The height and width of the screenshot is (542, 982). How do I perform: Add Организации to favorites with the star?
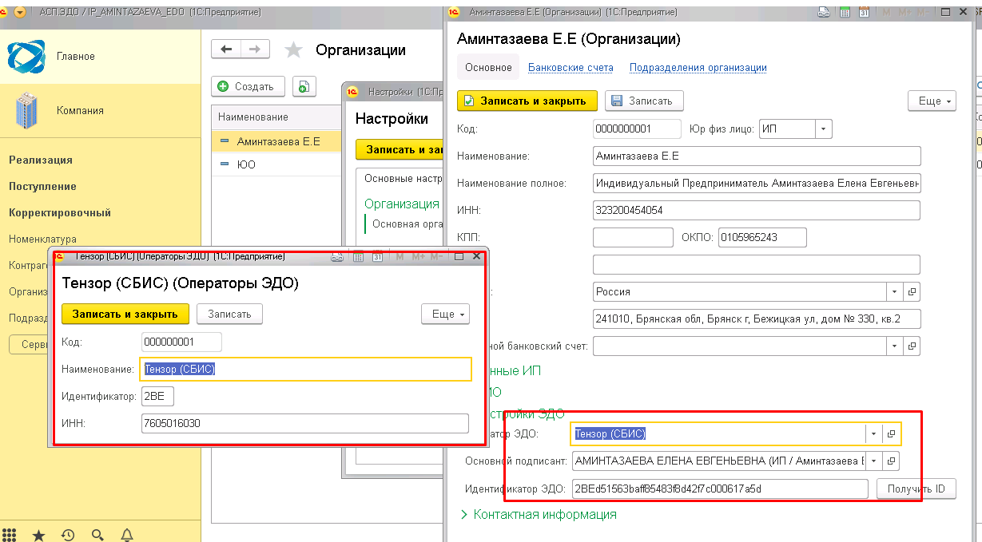pyautogui.click(x=294, y=50)
